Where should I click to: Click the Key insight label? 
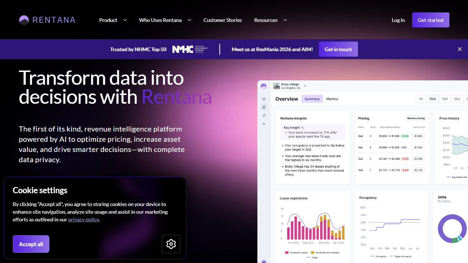(x=292, y=127)
